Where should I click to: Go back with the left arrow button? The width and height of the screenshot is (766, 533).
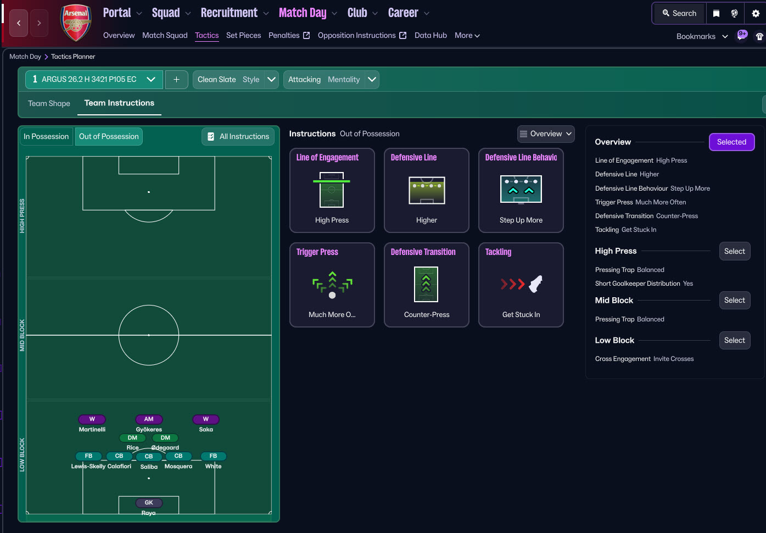click(x=19, y=23)
